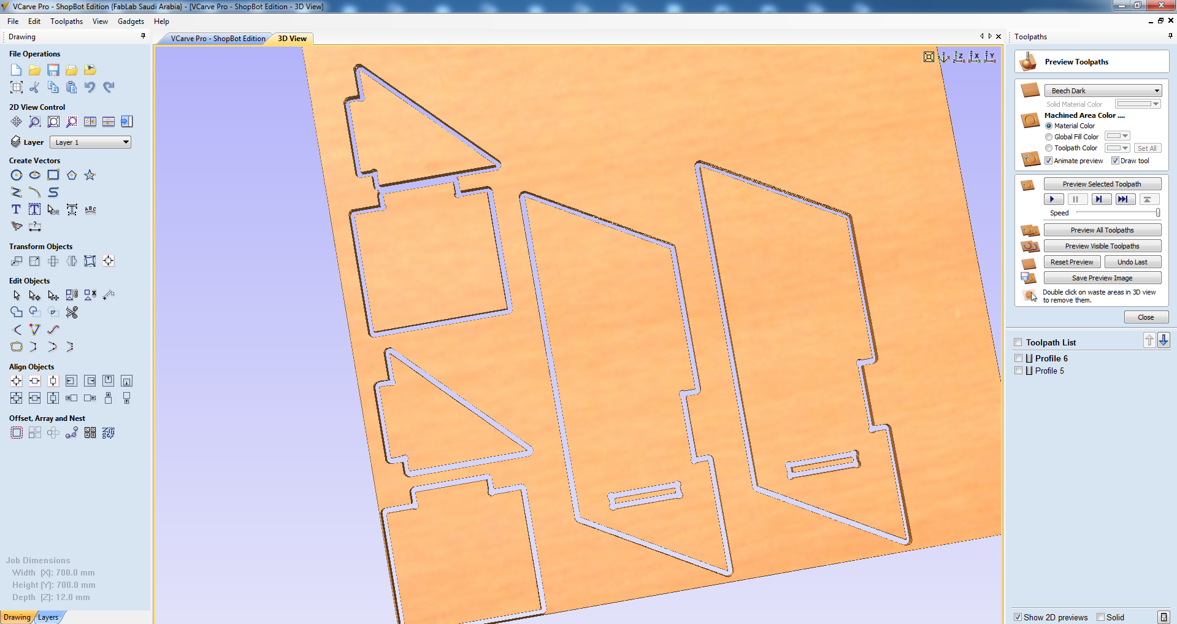Toggle the Animate preview checkbox
The image size is (1177, 624).
pyautogui.click(x=1049, y=161)
